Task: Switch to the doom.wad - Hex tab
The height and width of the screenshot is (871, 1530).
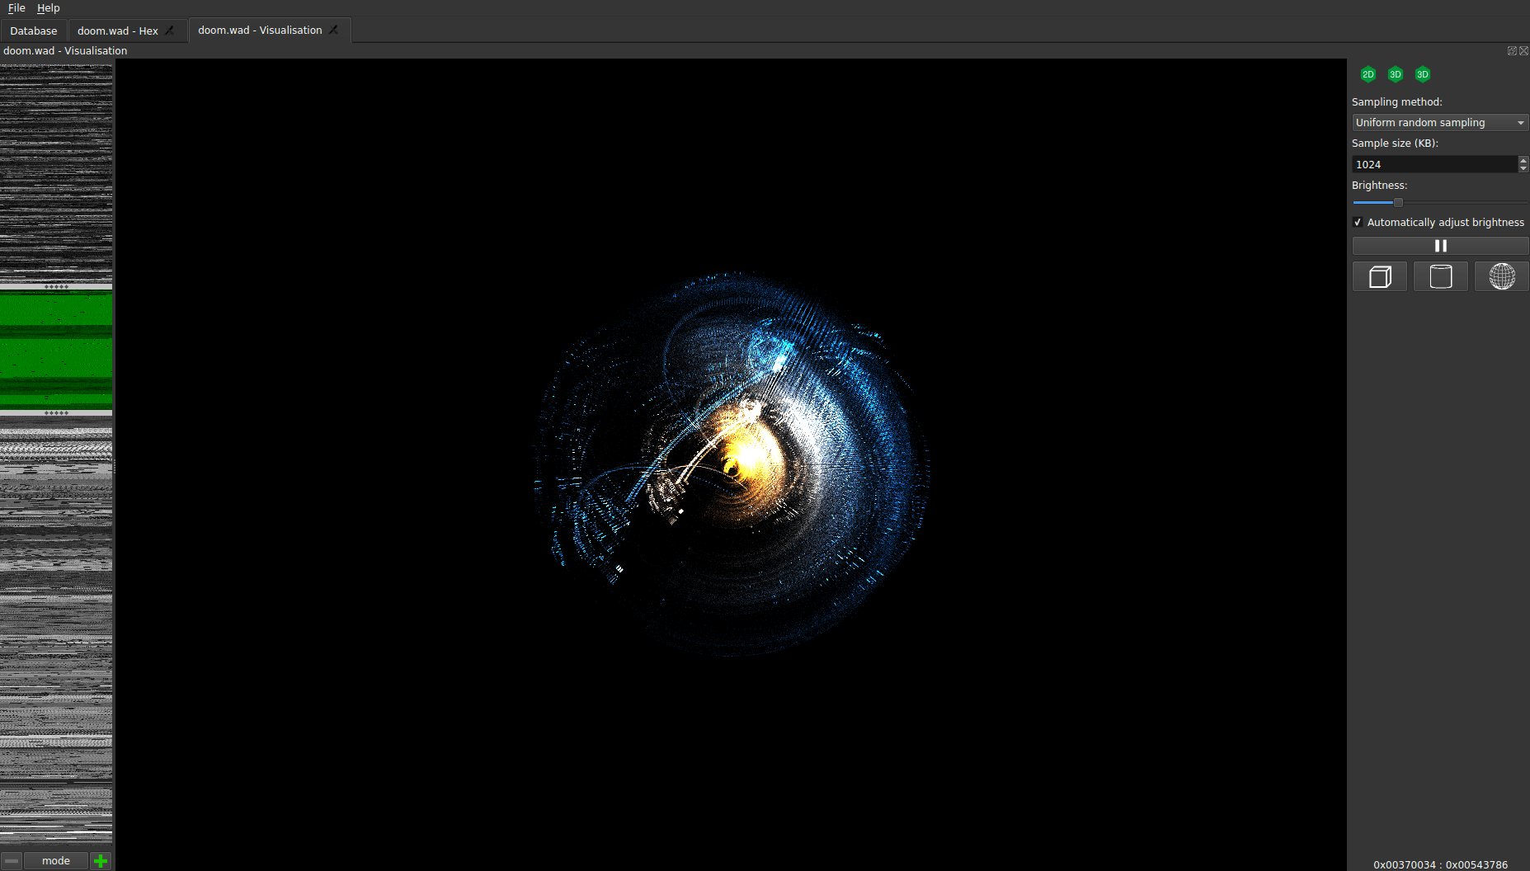Action: [117, 31]
